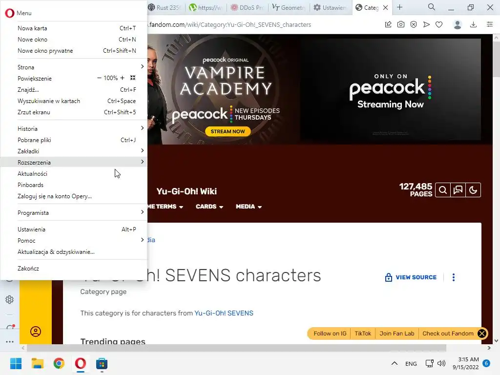
Task: Expand the MEDIA navigation dropdown
Action: [249, 207]
